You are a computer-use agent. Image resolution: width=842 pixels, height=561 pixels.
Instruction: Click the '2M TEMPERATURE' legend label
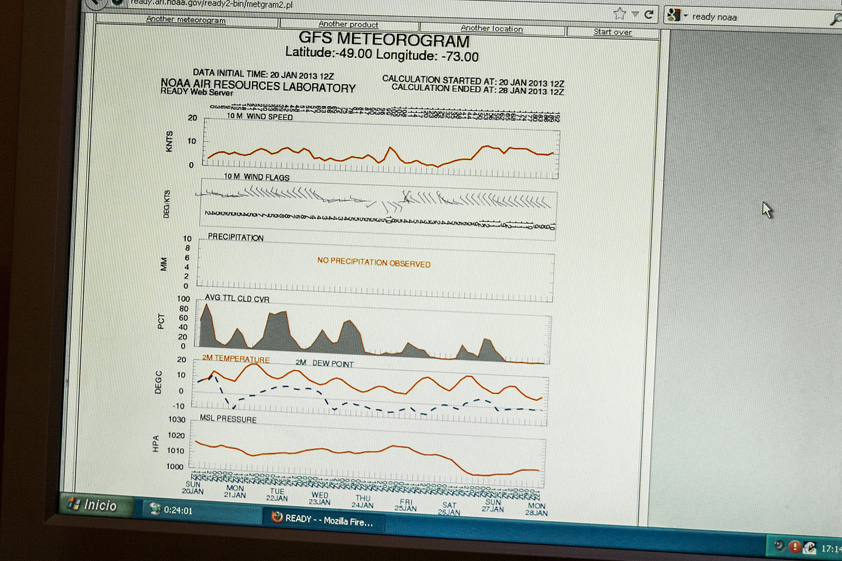click(x=236, y=358)
